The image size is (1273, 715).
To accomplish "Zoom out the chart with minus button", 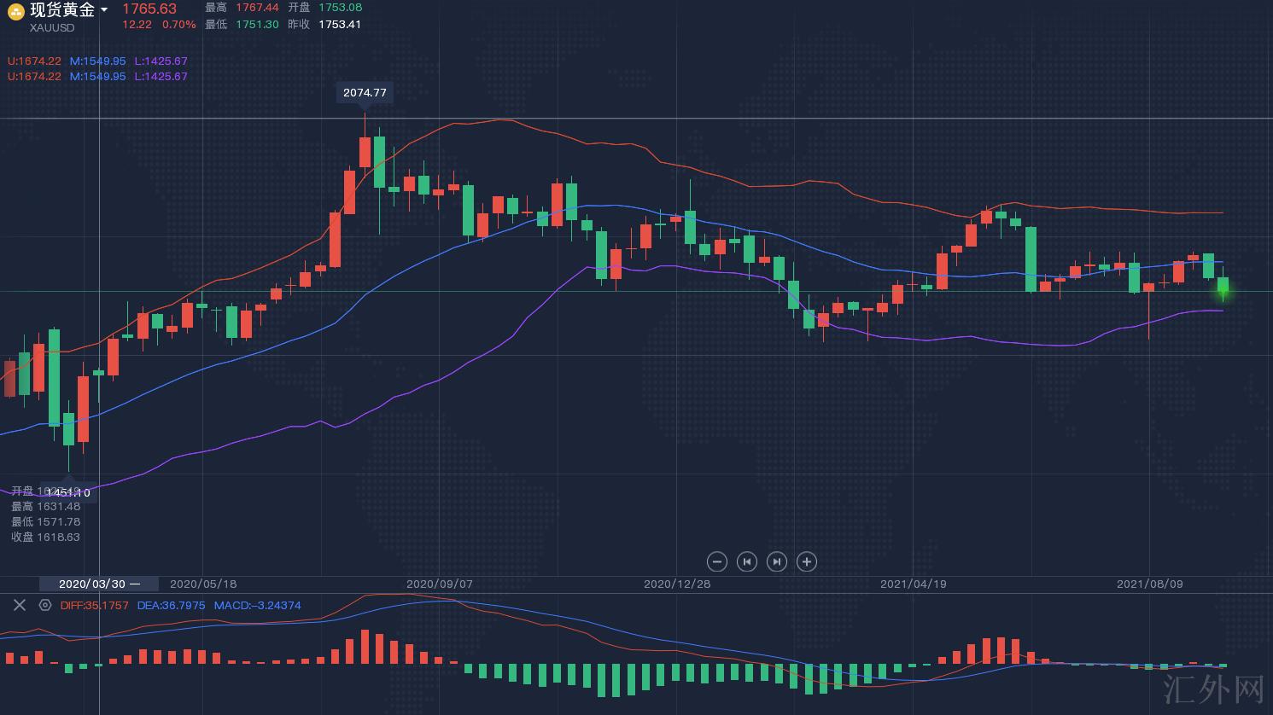I will click(x=717, y=561).
